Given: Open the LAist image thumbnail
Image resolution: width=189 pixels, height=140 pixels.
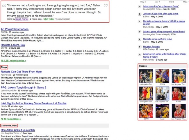Looking at the screenshot, I should (162, 111).
